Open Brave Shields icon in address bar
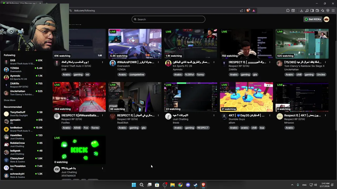The width and height of the screenshot is (337, 189). pos(248,10)
